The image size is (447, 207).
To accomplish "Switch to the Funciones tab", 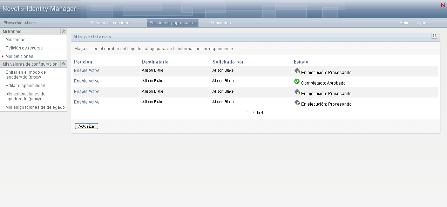I will coord(221,23).
